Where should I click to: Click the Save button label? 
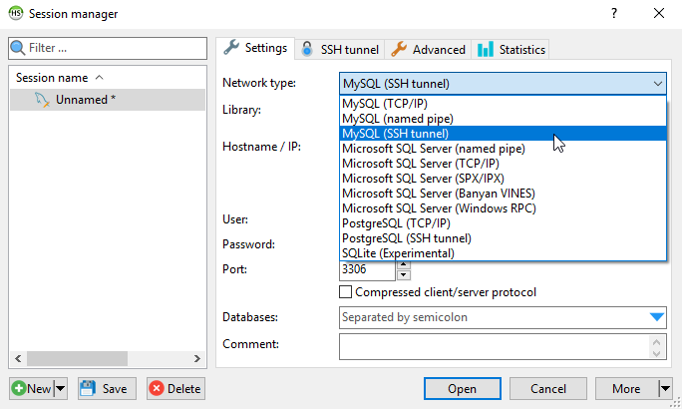pos(115,389)
